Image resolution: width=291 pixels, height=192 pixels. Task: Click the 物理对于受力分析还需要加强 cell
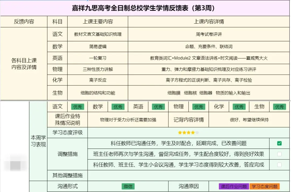click(128, 120)
